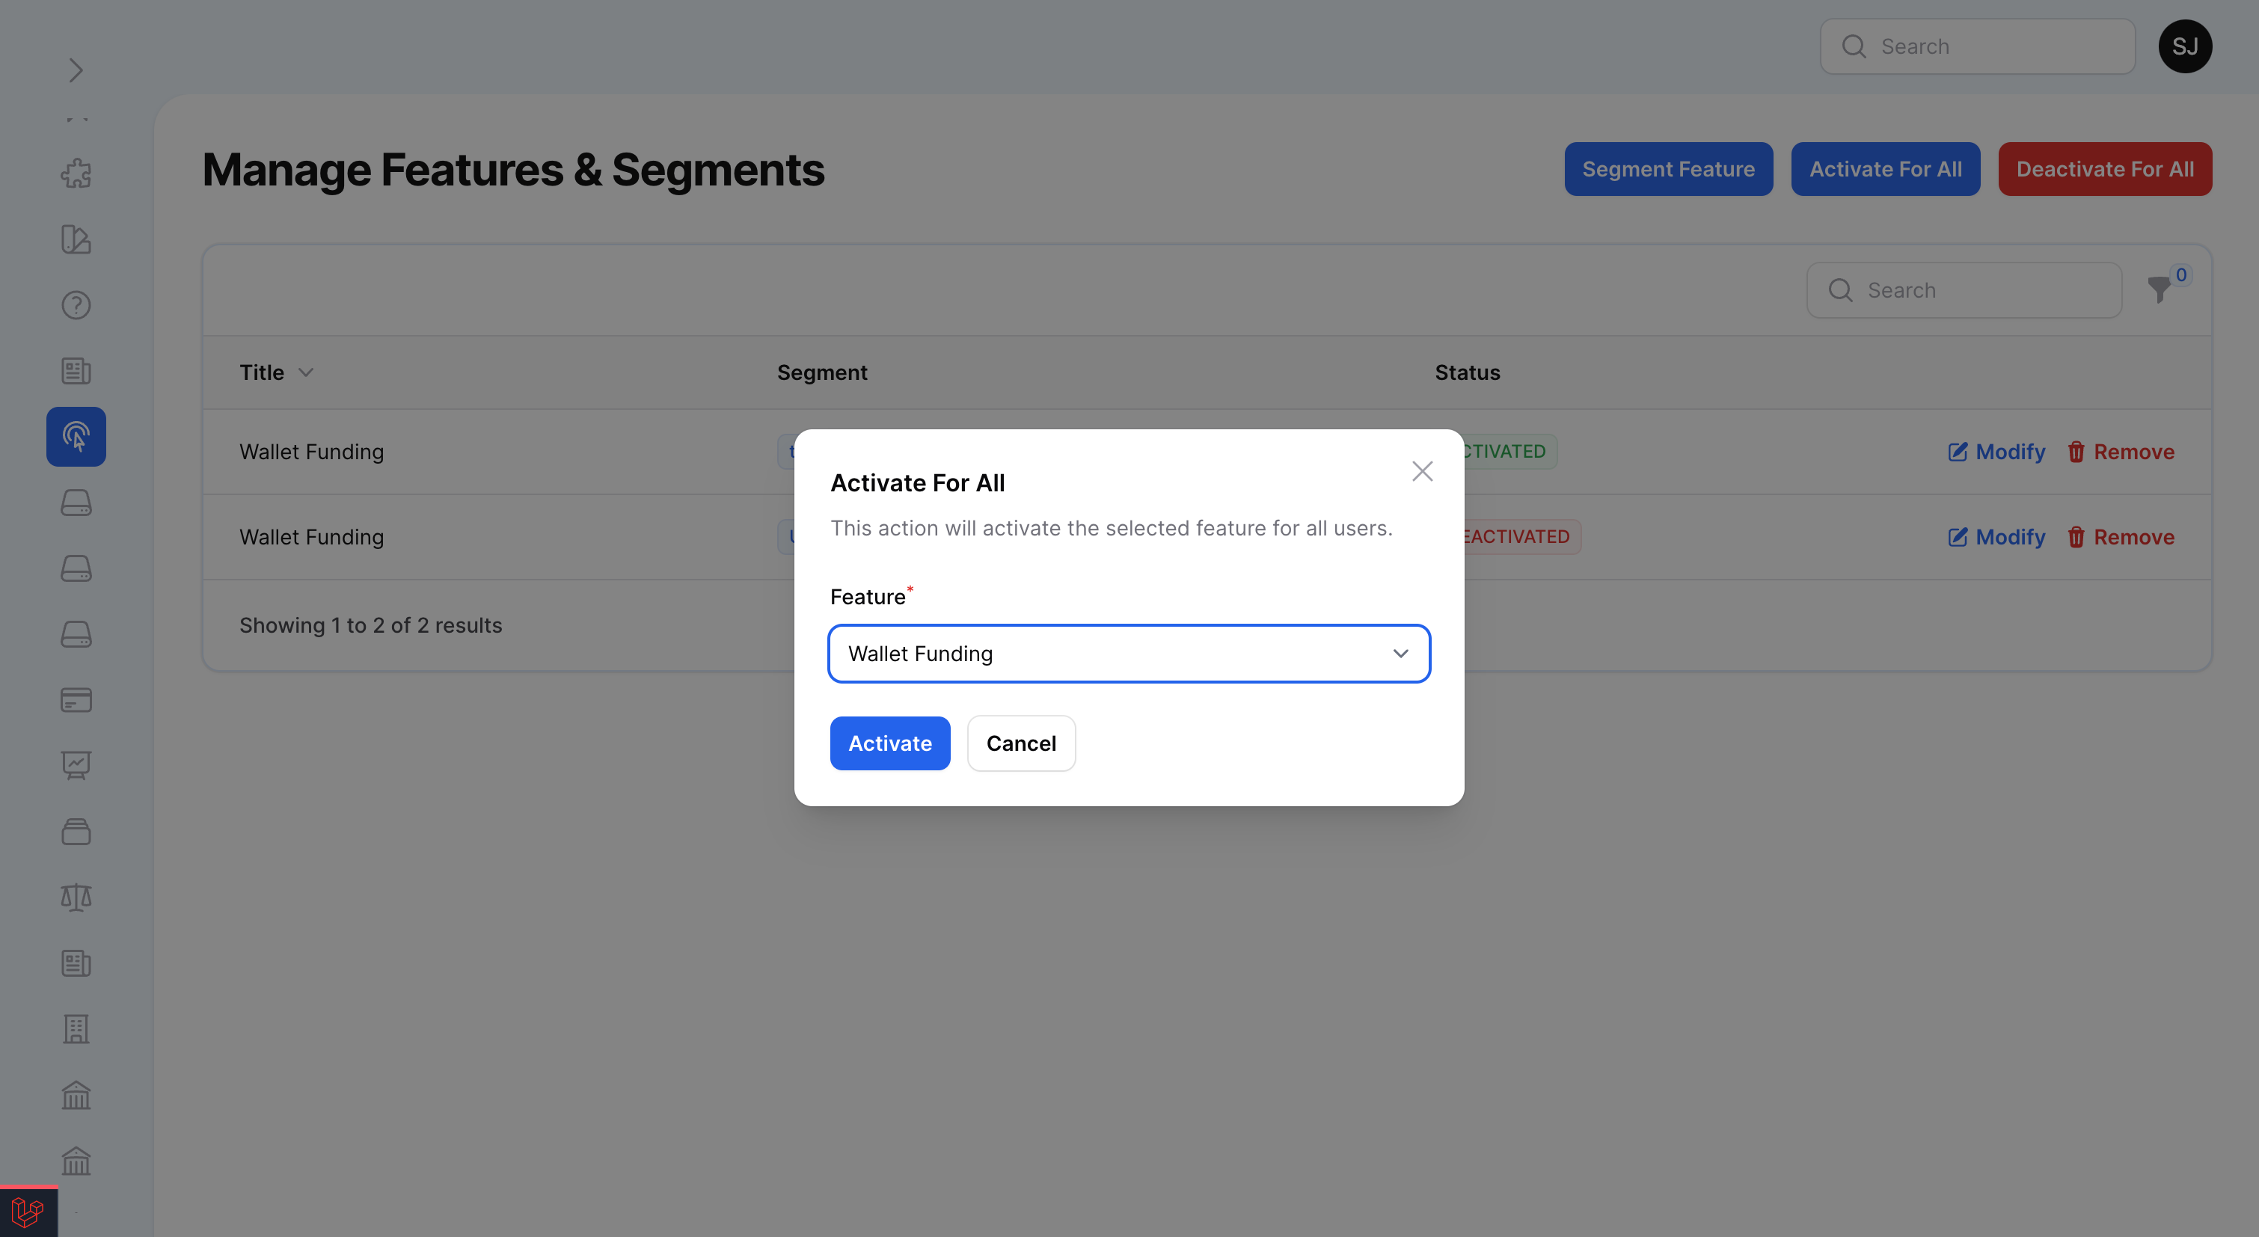Open the balance scales sidebar icon
Viewport: 2259px width, 1237px height.
76,897
